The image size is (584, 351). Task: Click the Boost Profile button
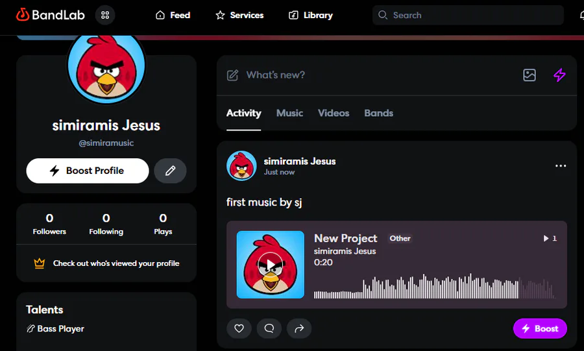[88, 171]
